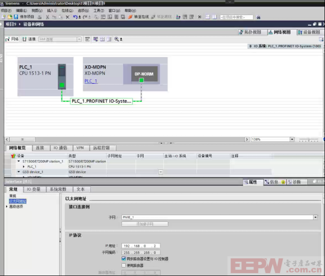
Task: Click Go online (转至在线) button
Action: [x=138, y=17]
